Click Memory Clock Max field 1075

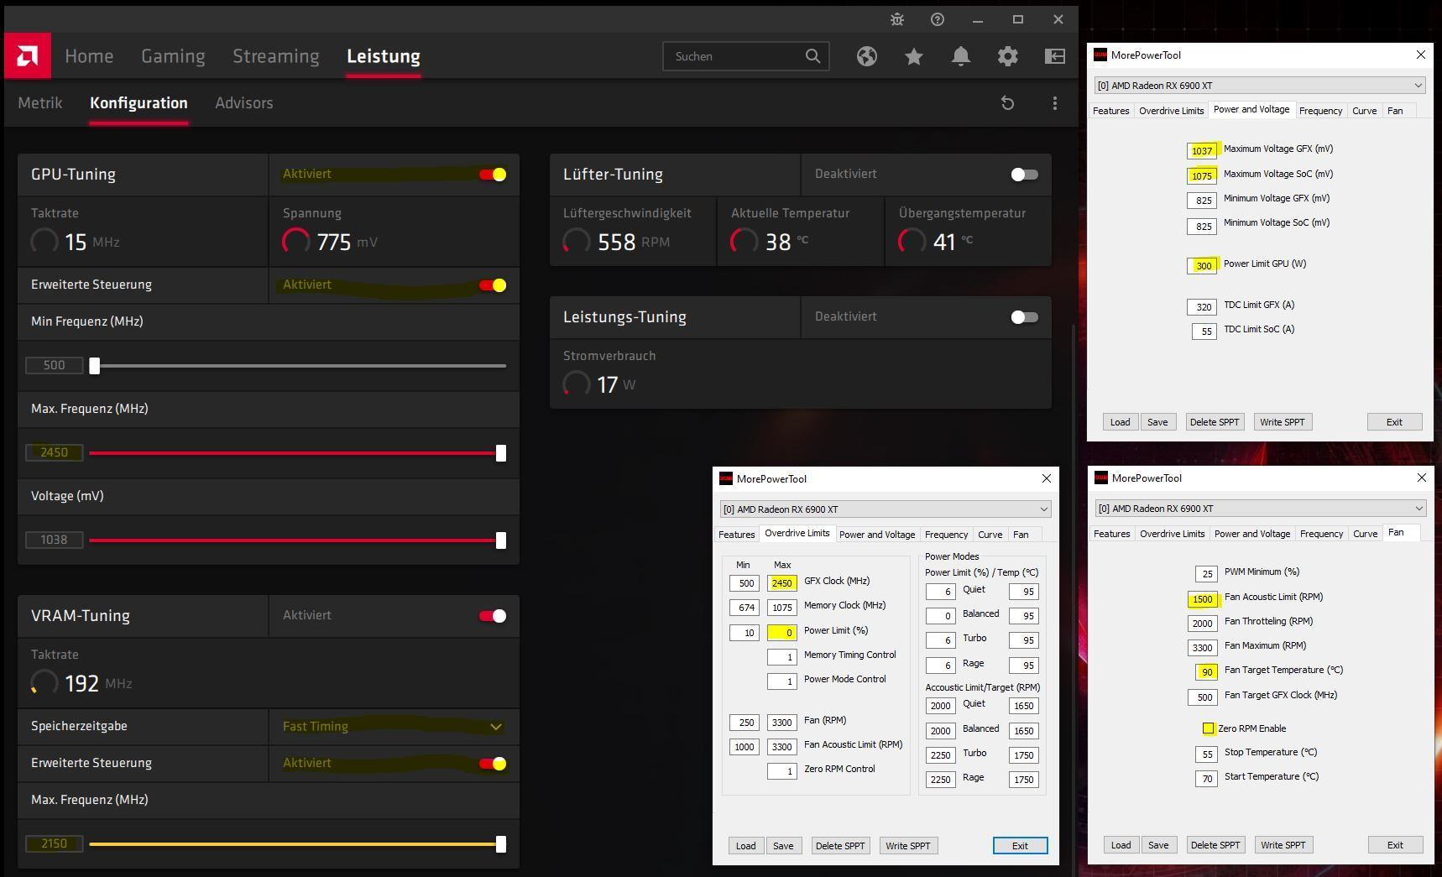[x=782, y=608]
